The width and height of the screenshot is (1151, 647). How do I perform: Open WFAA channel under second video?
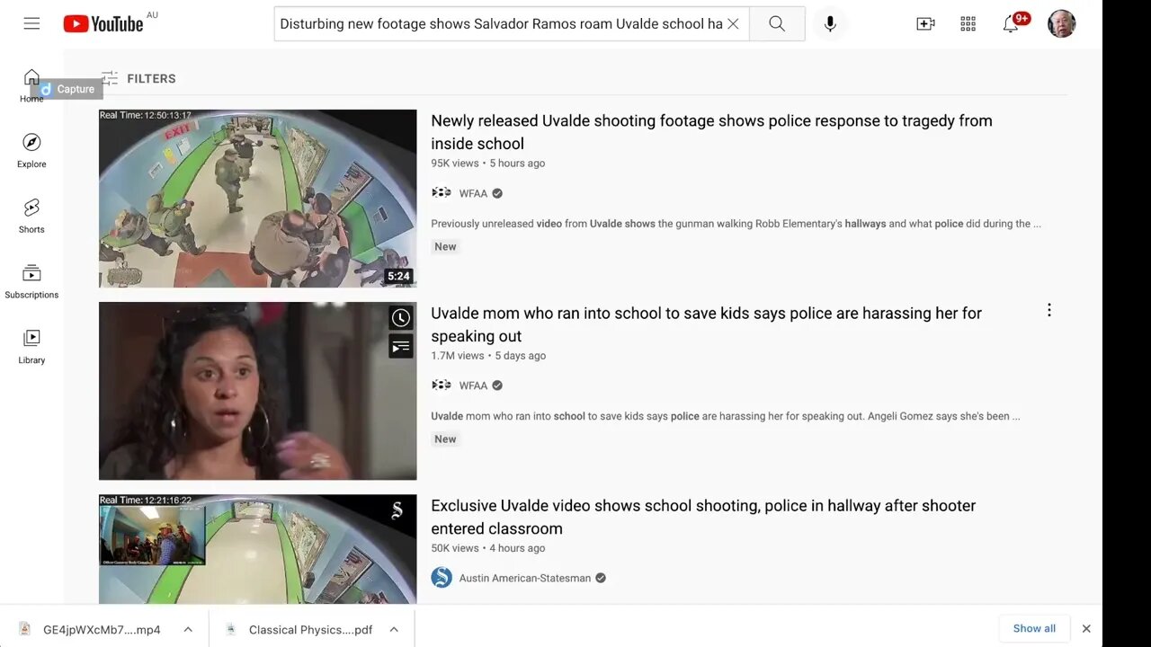pos(471,386)
